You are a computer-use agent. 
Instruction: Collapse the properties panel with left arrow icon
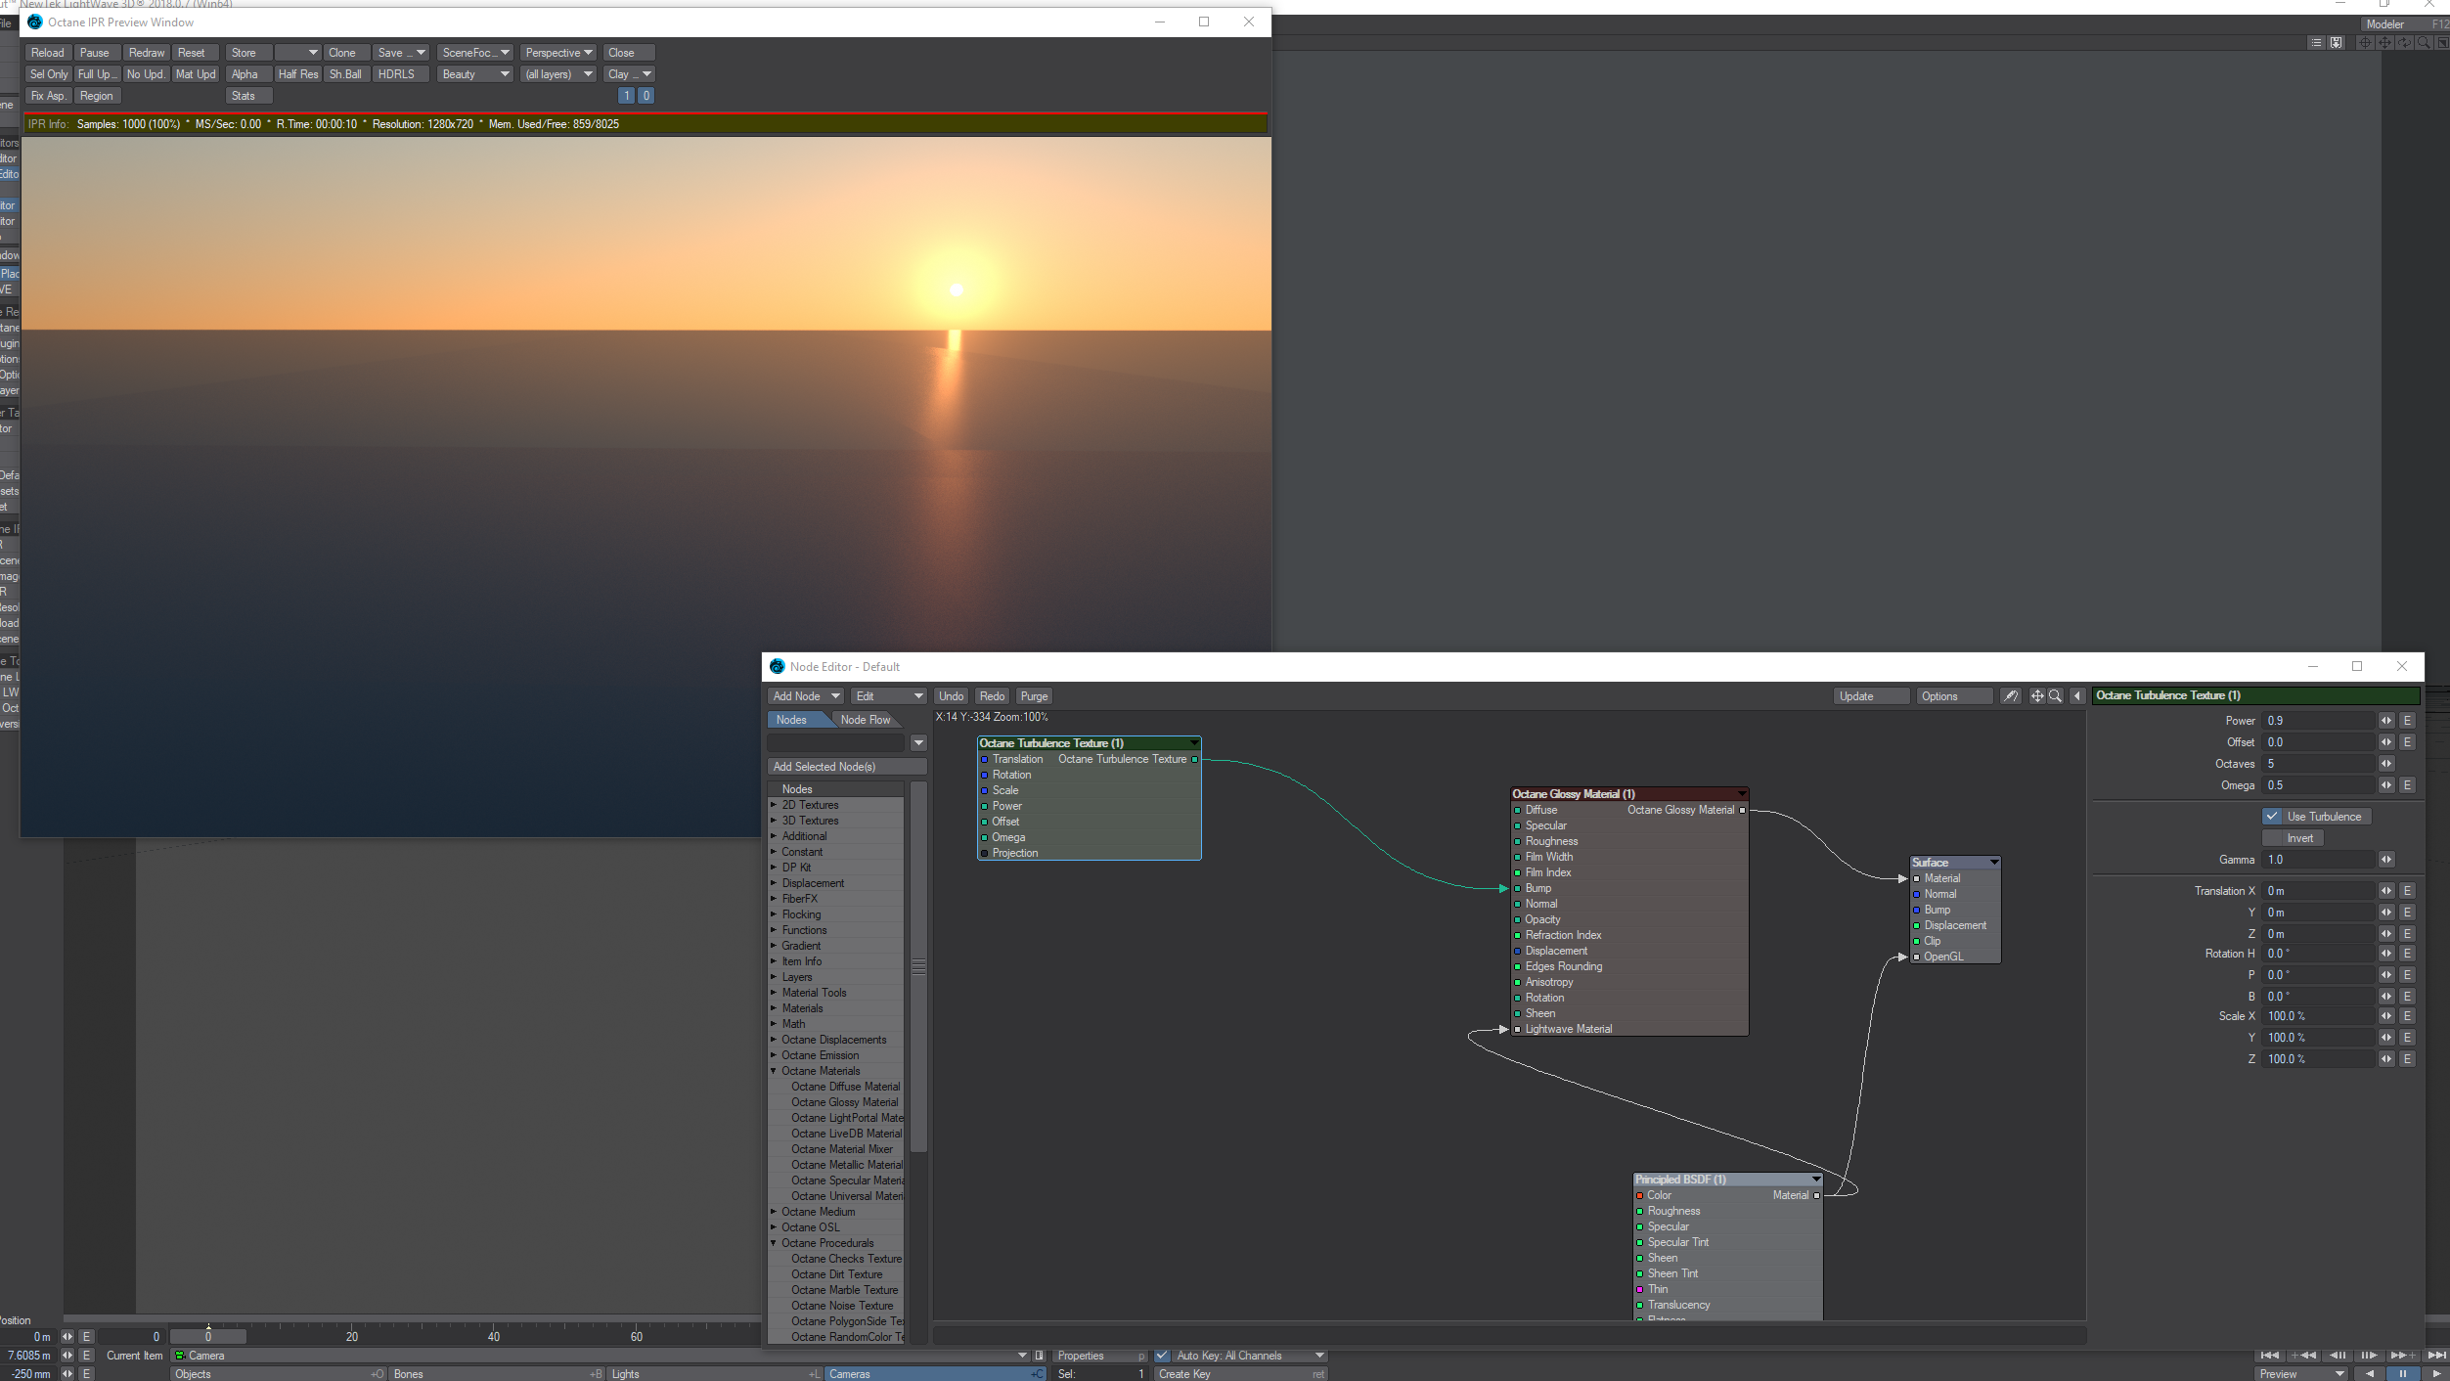click(2077, 696)
